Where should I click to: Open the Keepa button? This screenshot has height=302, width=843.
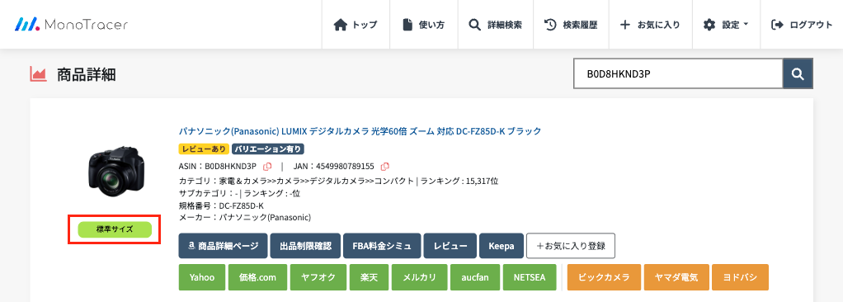point(502,246)
